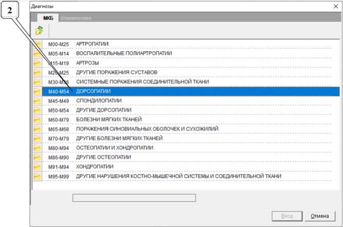Click folder icon of selected Дорсопатии row
Screen dimensions: 343x227
pos(37,91)
